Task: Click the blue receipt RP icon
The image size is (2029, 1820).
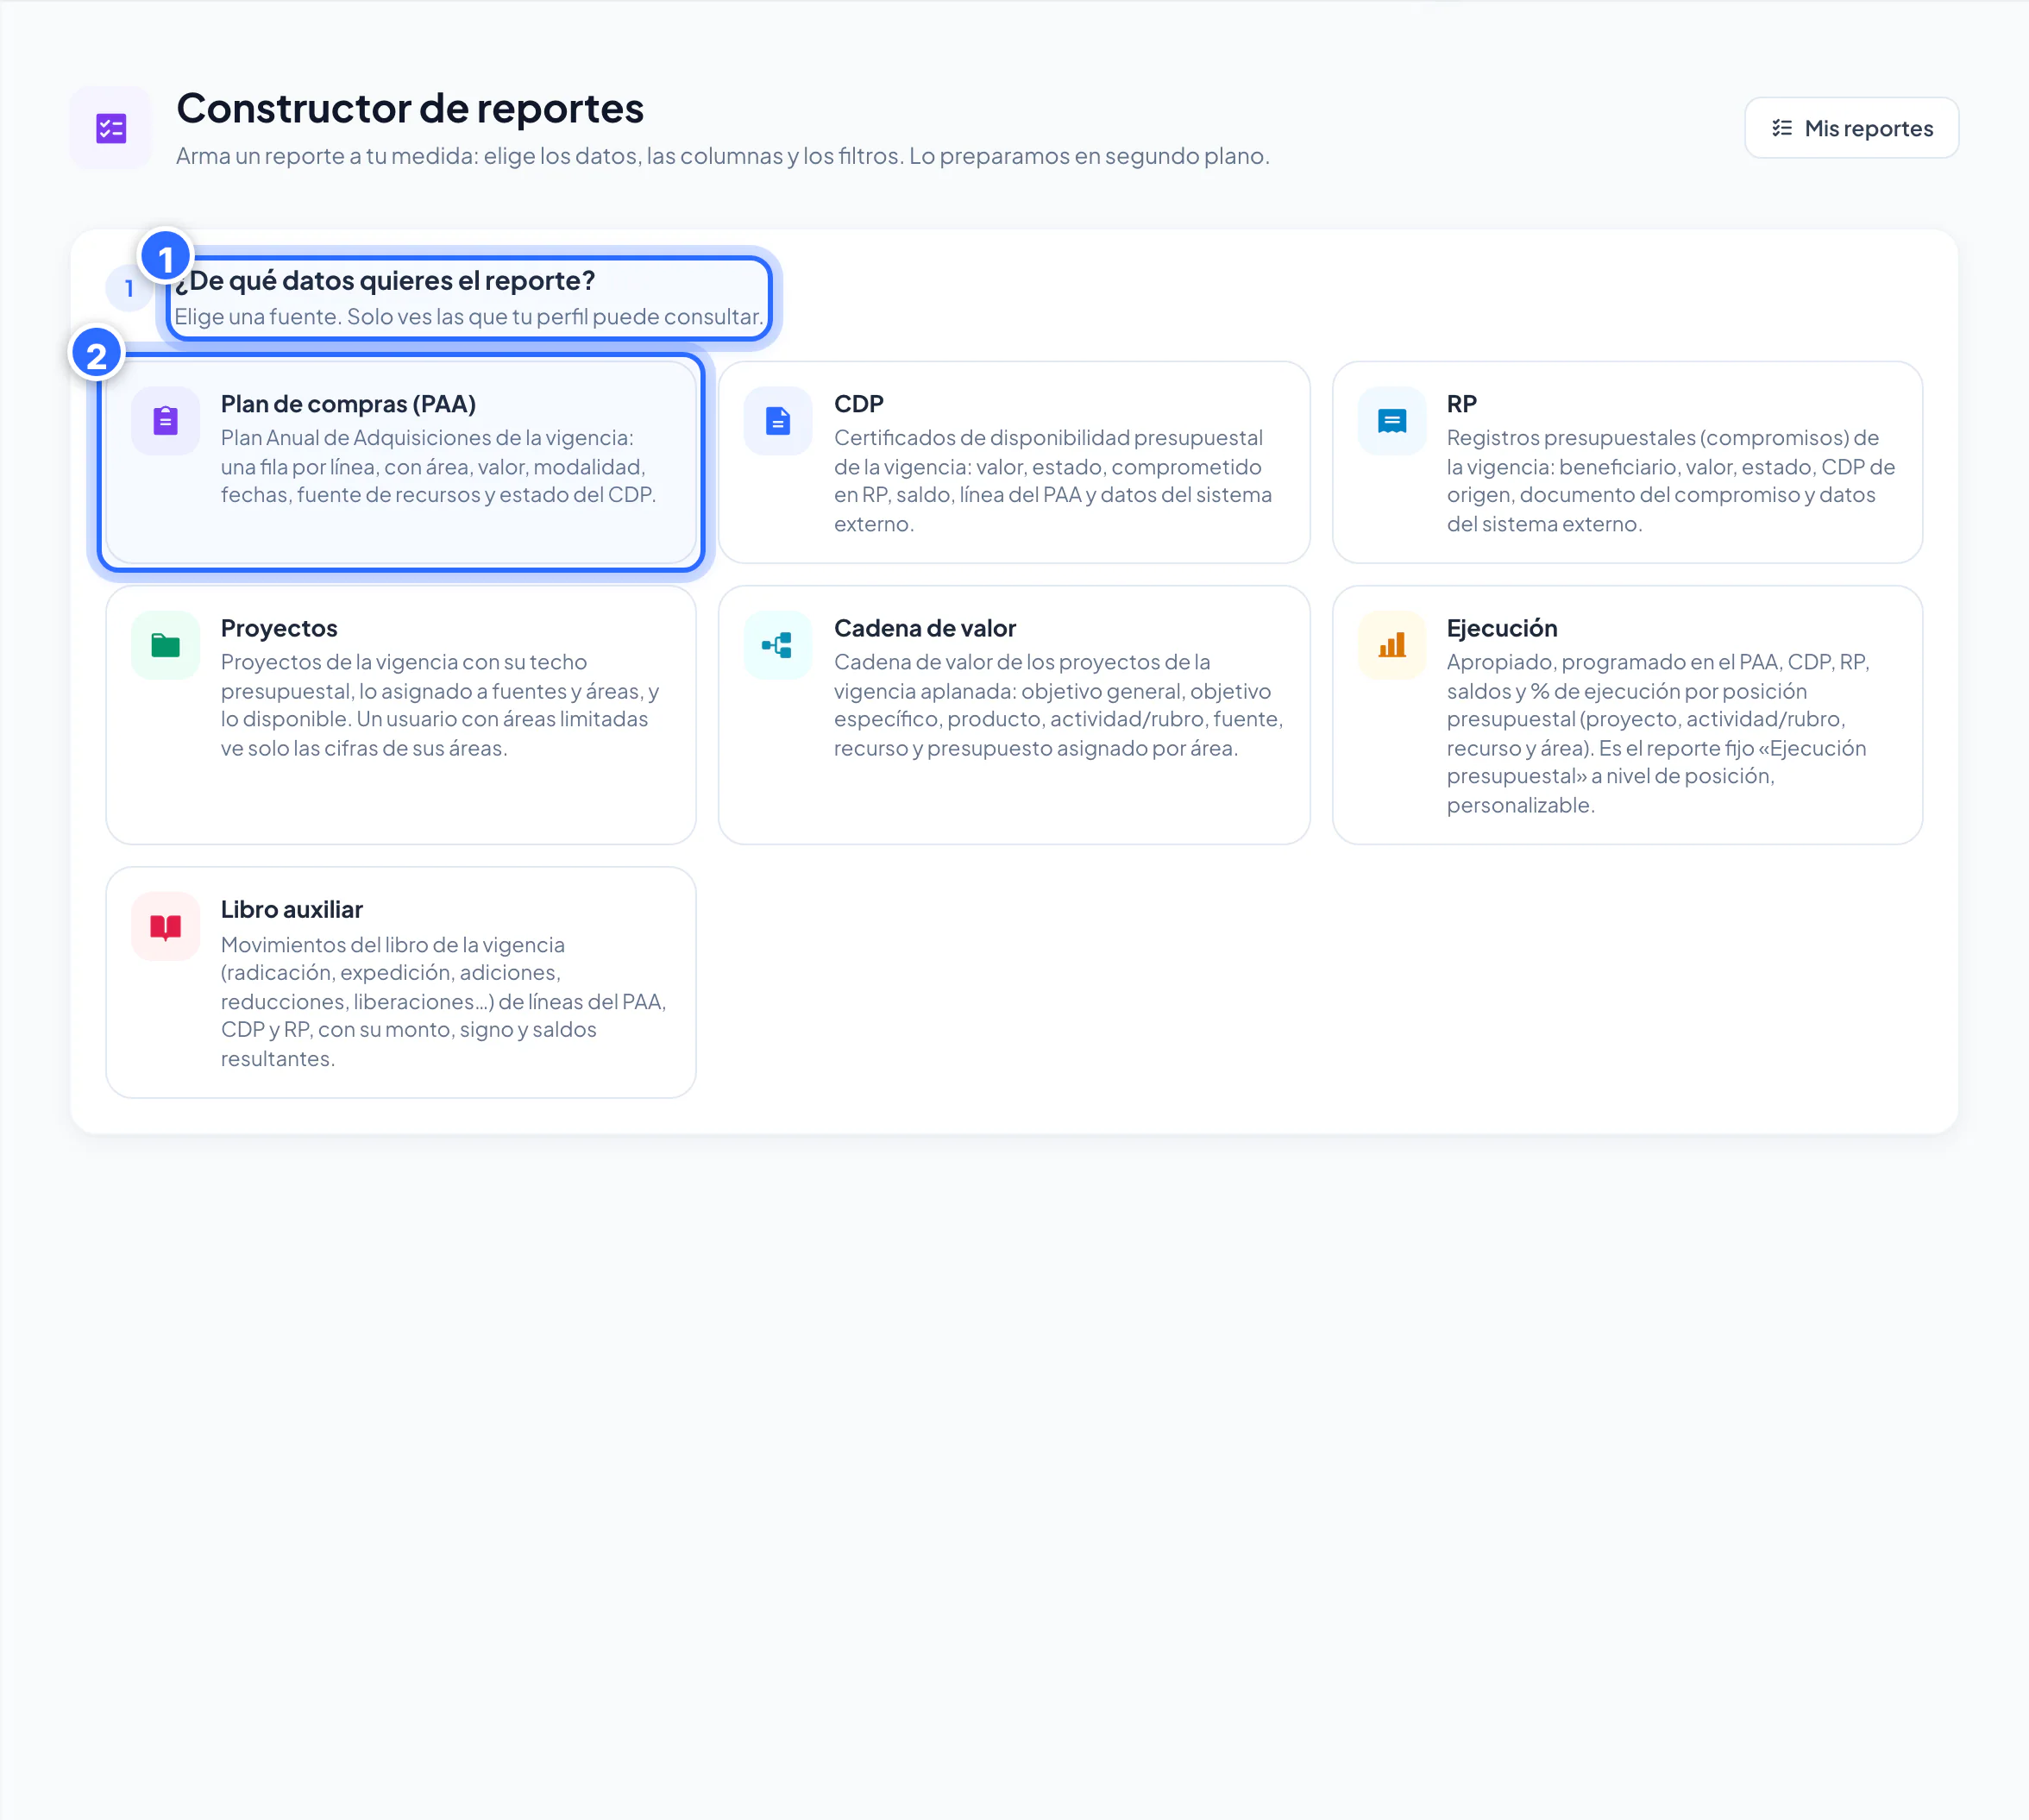Action: pos(1391,421)
